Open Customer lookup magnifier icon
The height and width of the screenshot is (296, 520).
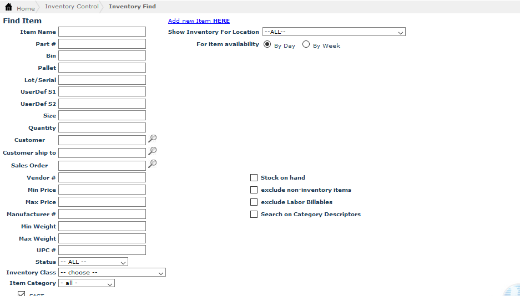(153, 139)
